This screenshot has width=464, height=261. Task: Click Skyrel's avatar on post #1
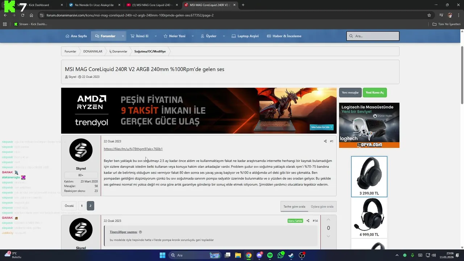(x=81, y=150)
